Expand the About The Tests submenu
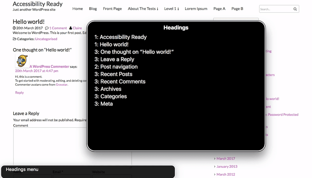312x178 pixels. (143, 9)
